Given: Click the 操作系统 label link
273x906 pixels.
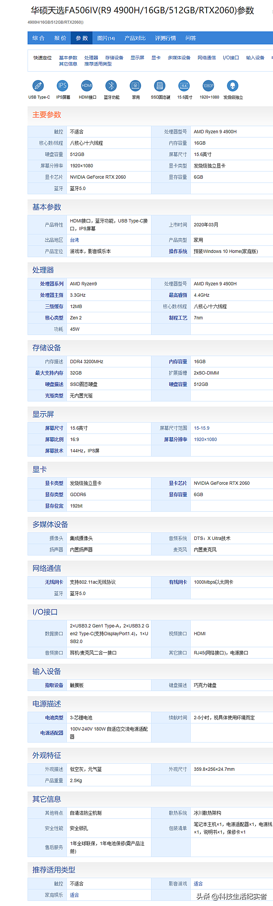Looking at the screenshot, I should (178, 252).
